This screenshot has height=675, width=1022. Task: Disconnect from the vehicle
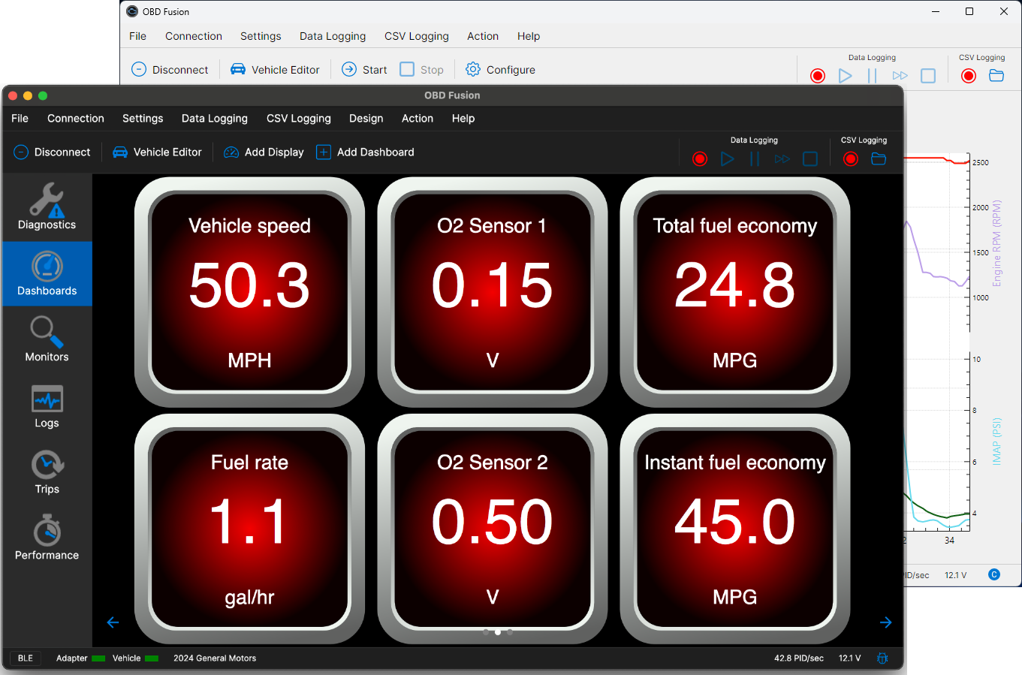pos(52,152)
